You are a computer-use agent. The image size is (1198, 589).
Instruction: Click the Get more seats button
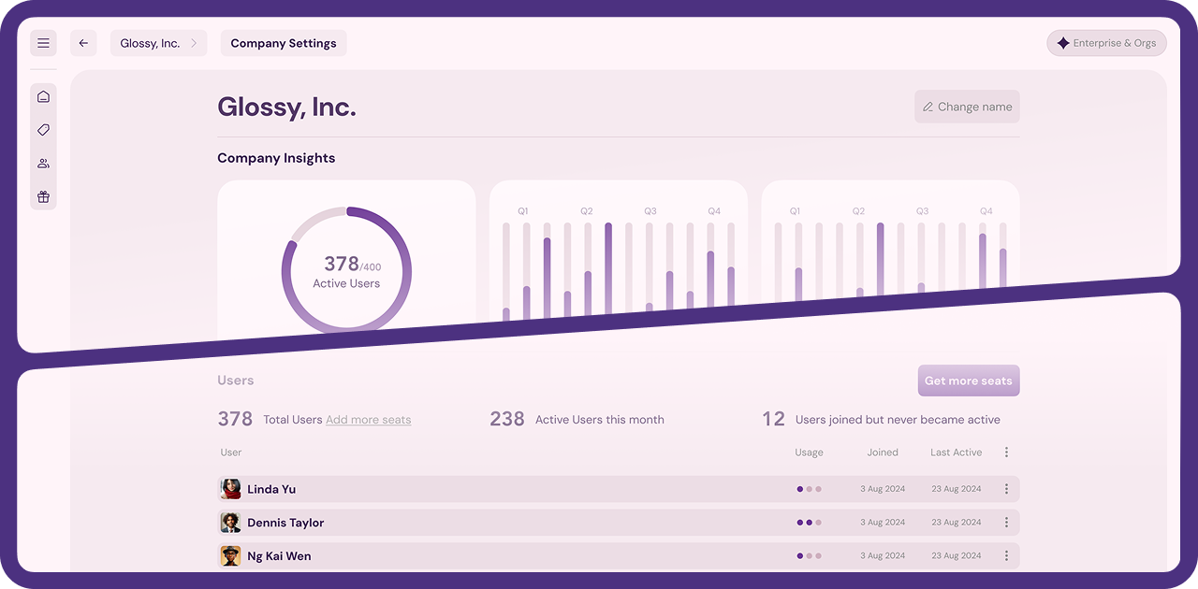click(x=969, y=381)
